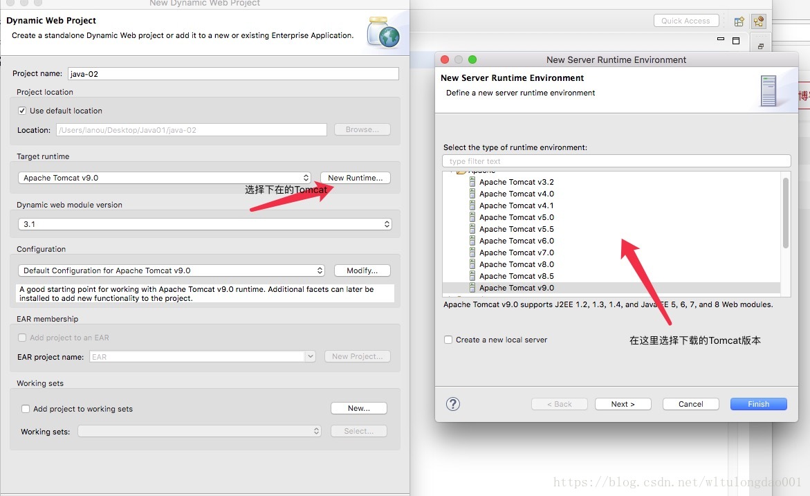Open the Target runtime dropdown
Viewport: 810px width, 496px height.
(164, 178)
